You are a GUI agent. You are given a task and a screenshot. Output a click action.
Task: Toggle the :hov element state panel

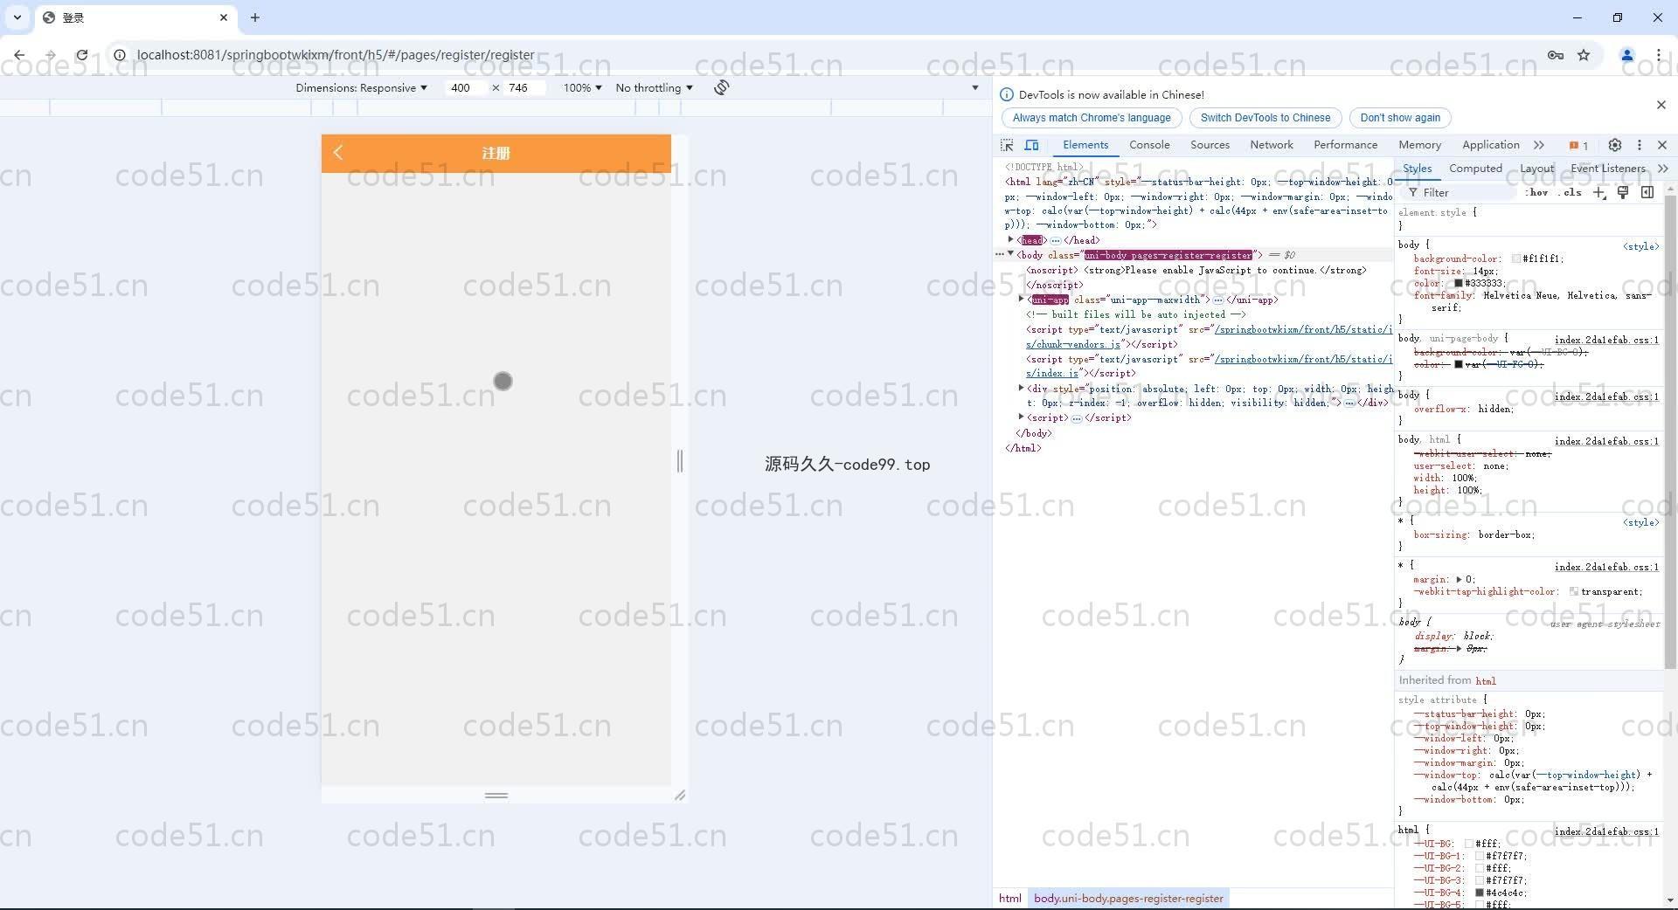tap(1537, 192)
